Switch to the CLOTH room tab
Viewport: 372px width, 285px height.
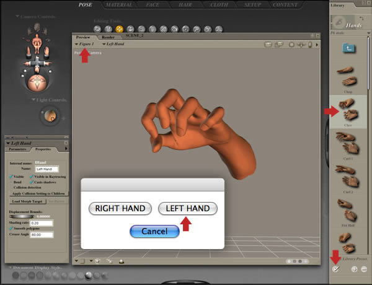(x=219, y=5)
